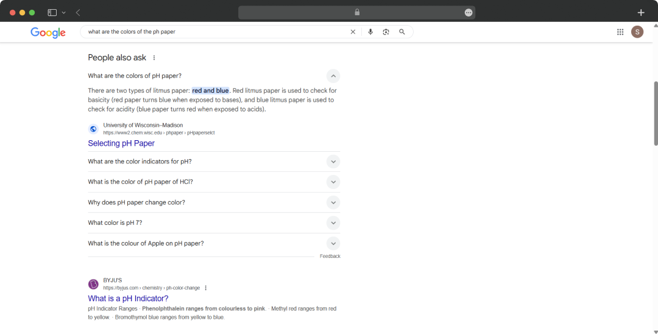Click the scrollbar up arrow

656,25
